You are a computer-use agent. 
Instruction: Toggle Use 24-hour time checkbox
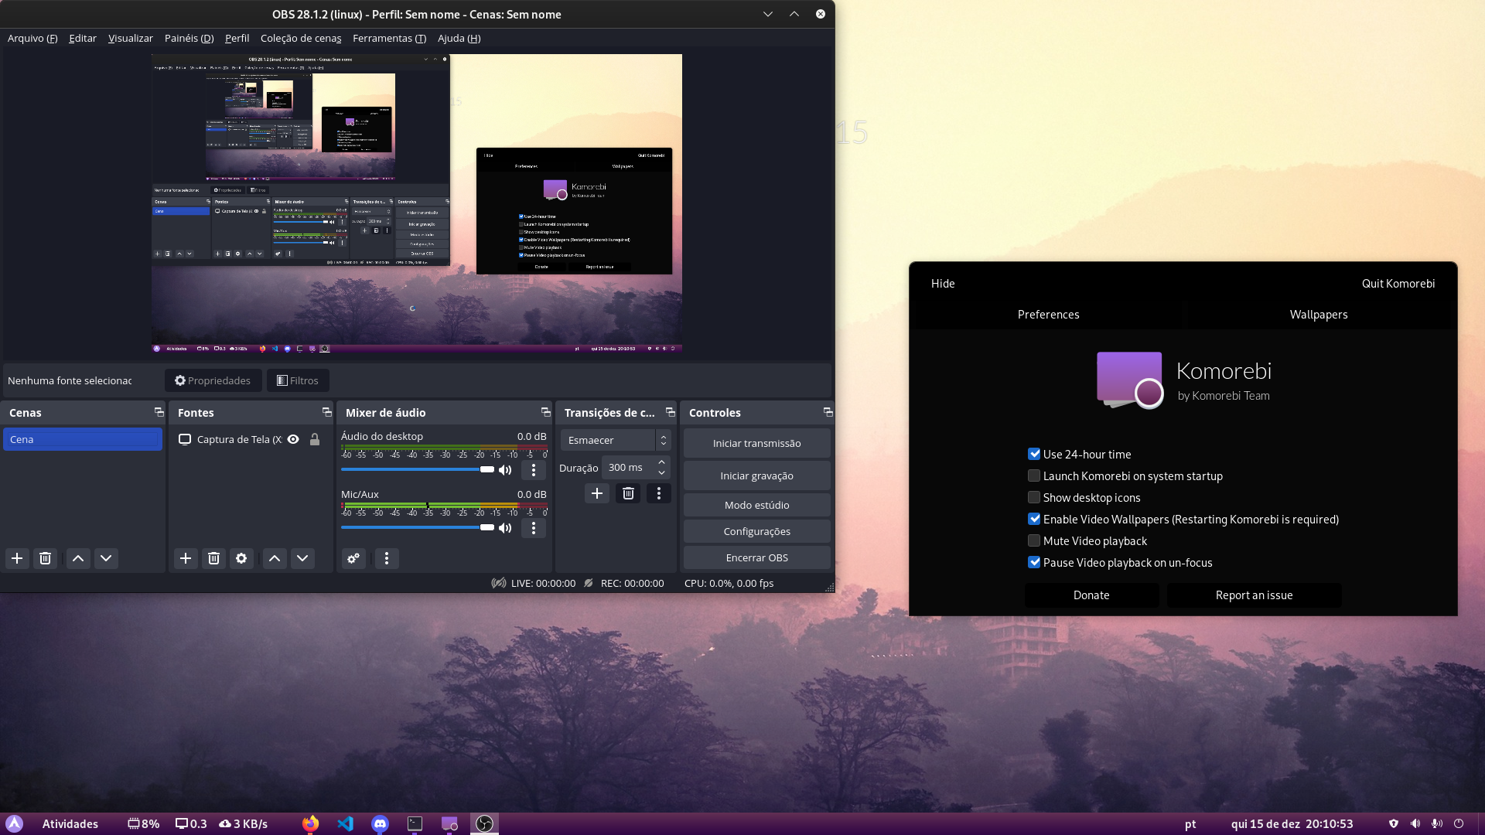click(x=1034, y=454)
